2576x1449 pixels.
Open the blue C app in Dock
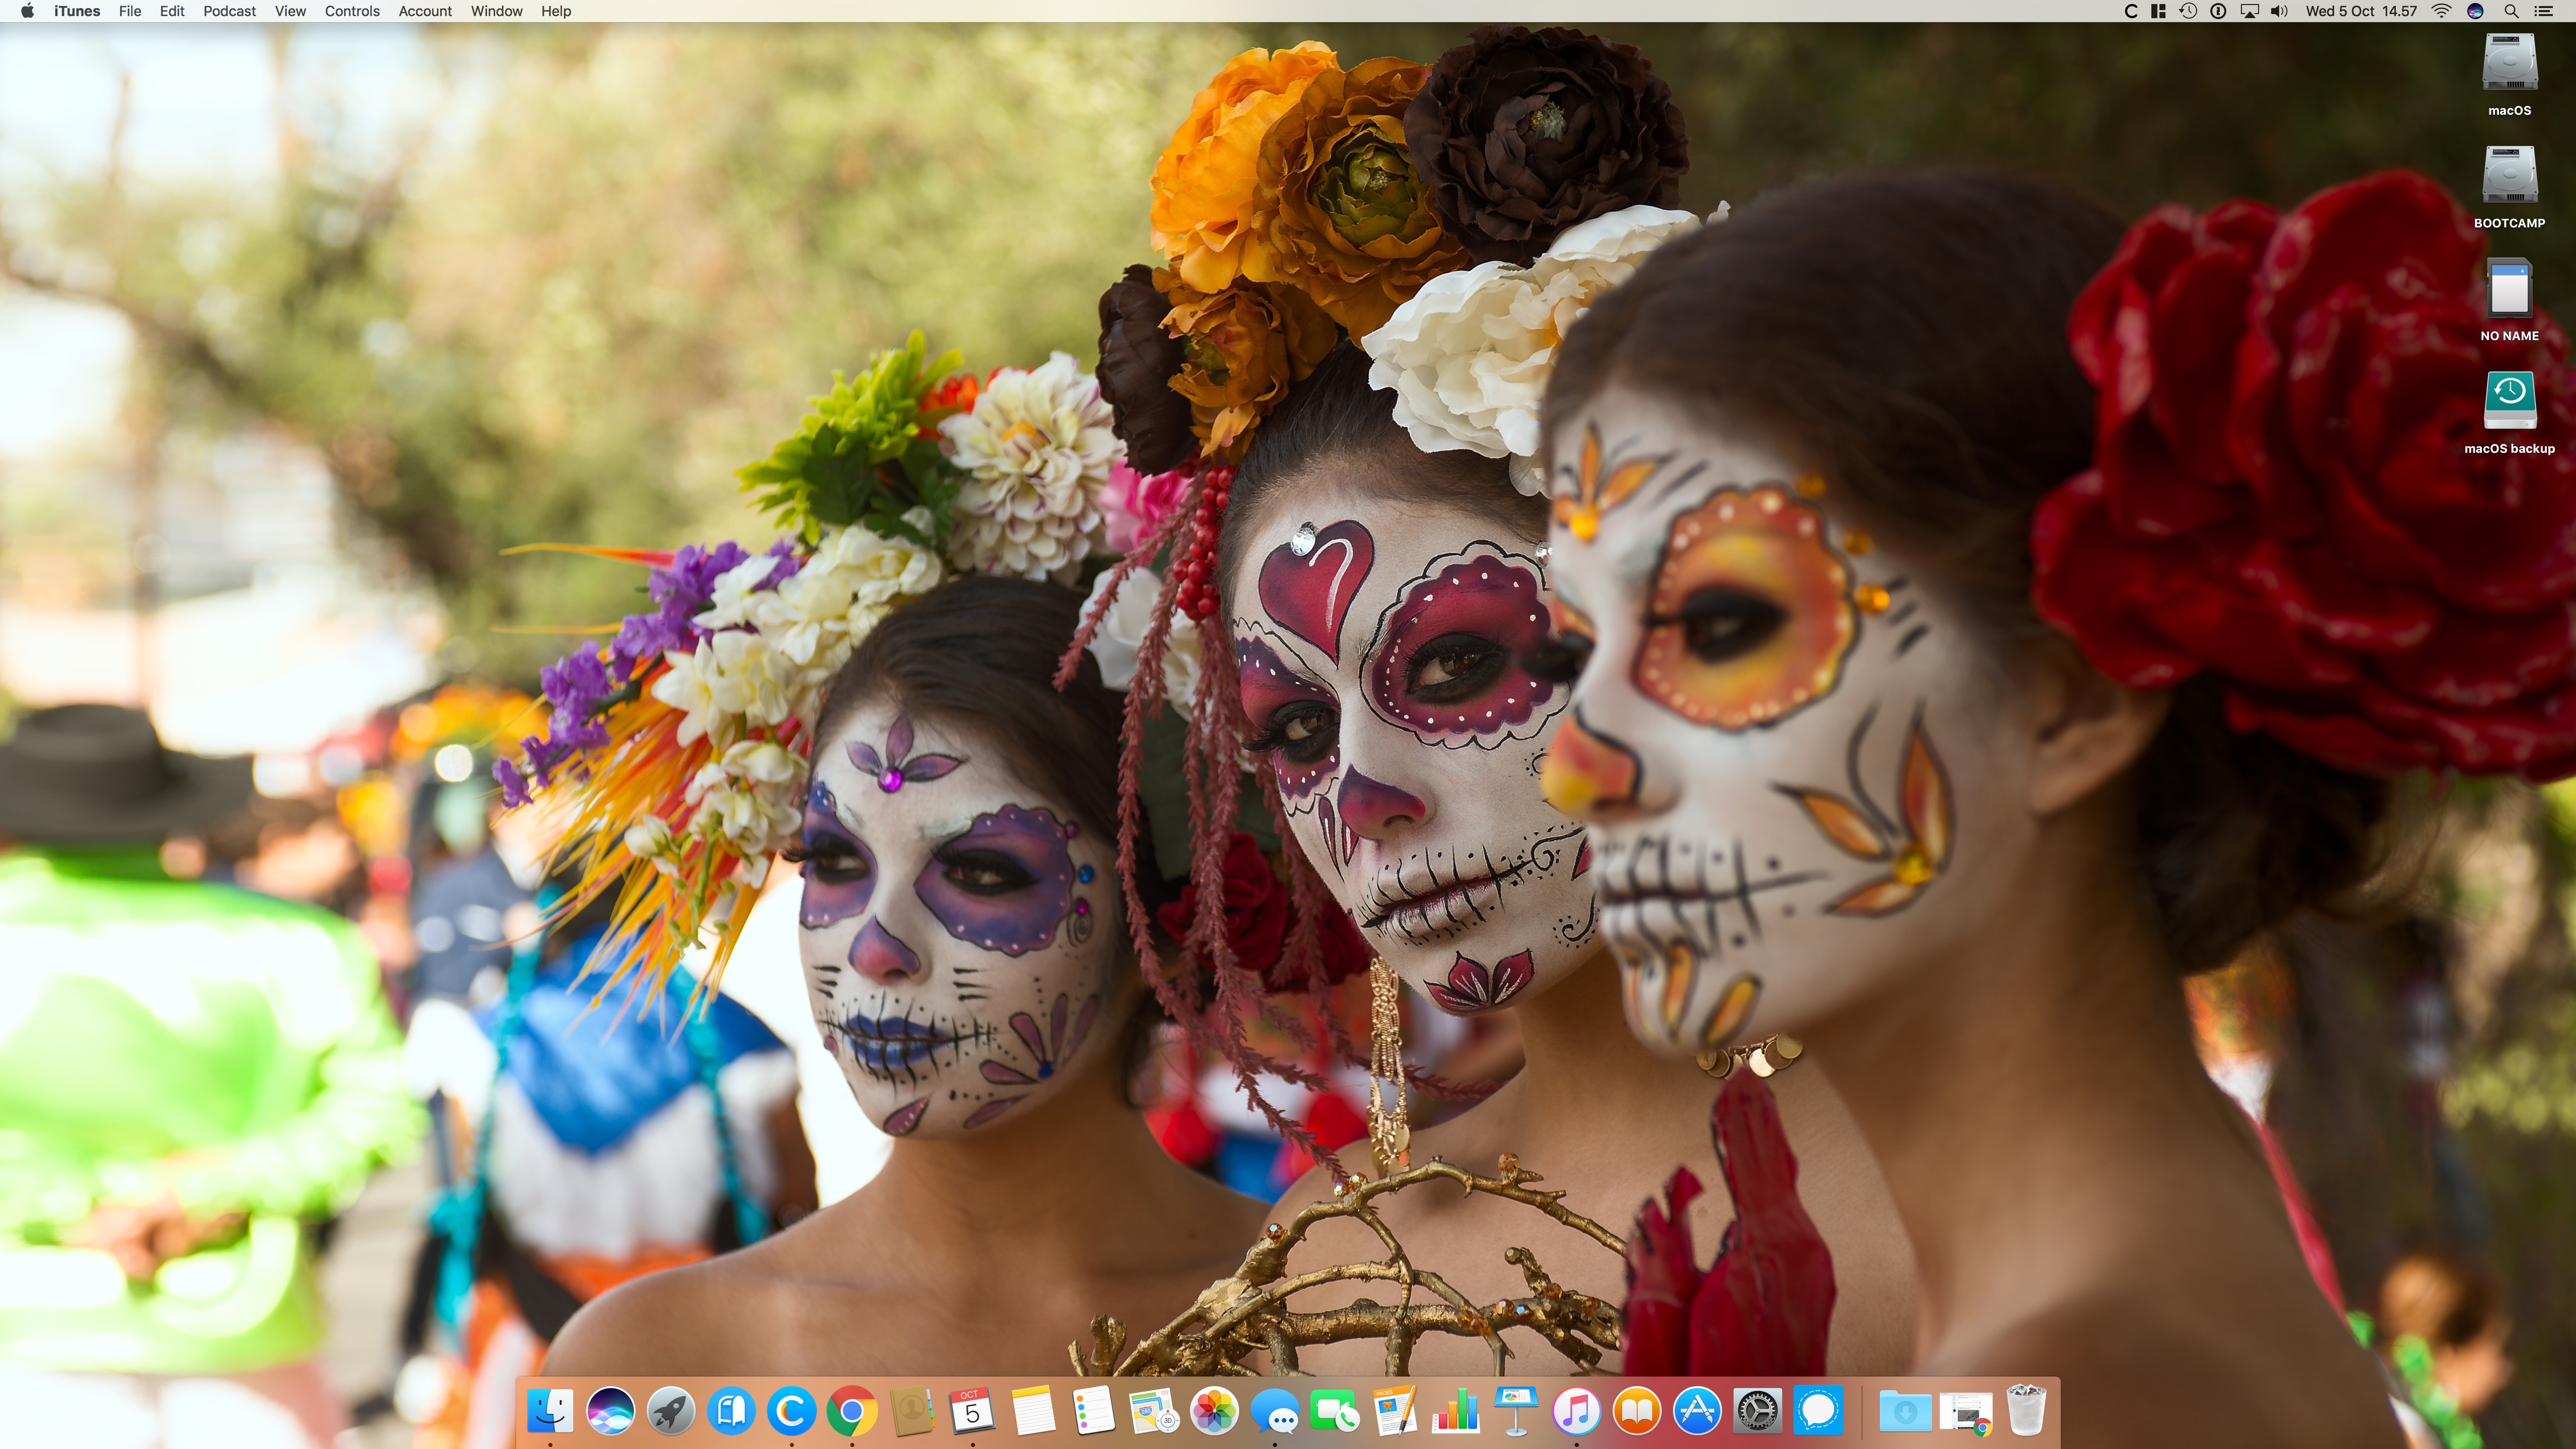coord(791,1411)
